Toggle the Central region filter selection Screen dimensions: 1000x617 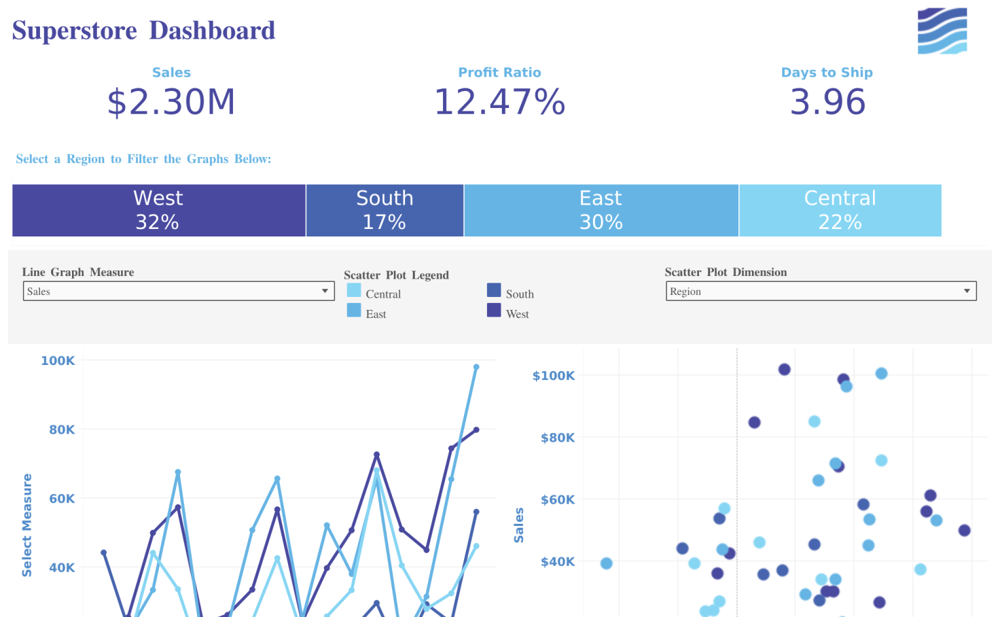point(840,210)
